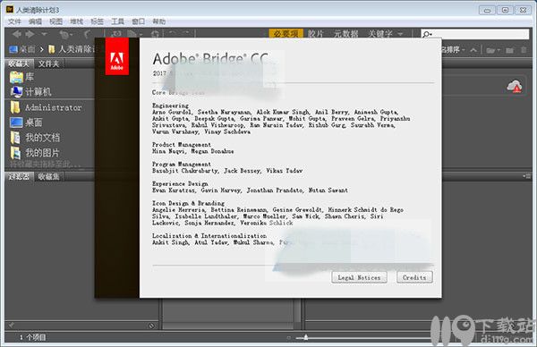537x347 pixels.
Task: Click the 人类清除 folder breadcrumb
Action: click(72, 49)
